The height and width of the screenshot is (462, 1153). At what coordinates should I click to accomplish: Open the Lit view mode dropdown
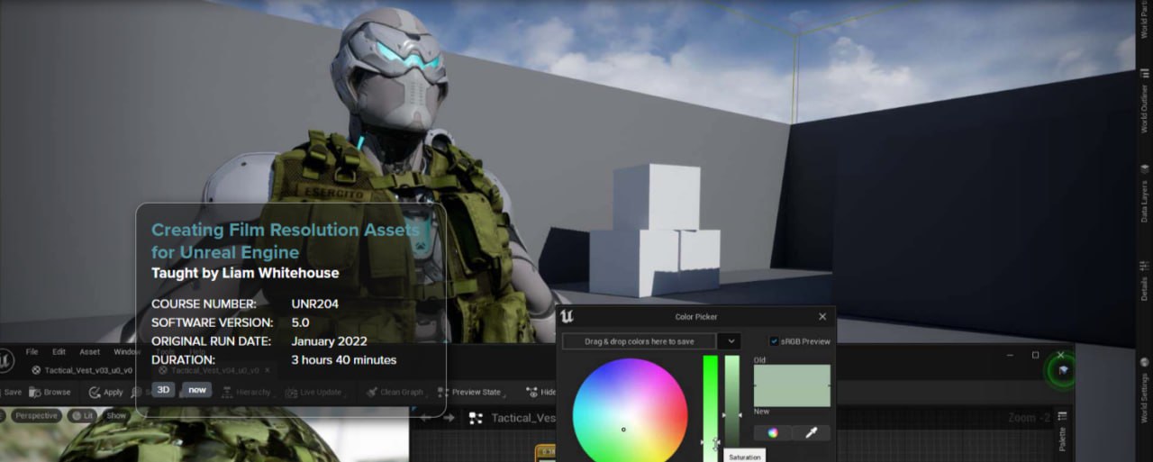83,416
